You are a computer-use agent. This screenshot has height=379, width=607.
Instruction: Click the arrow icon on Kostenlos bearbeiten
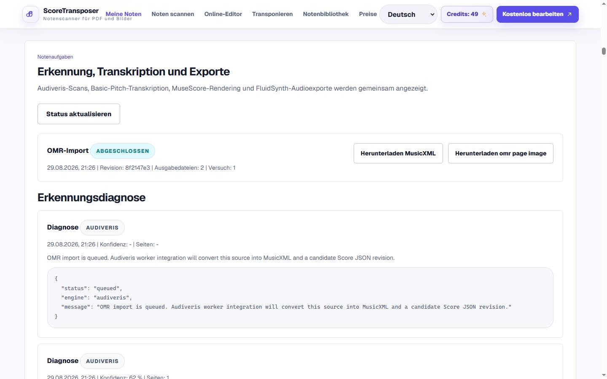[x=569, y=14]
